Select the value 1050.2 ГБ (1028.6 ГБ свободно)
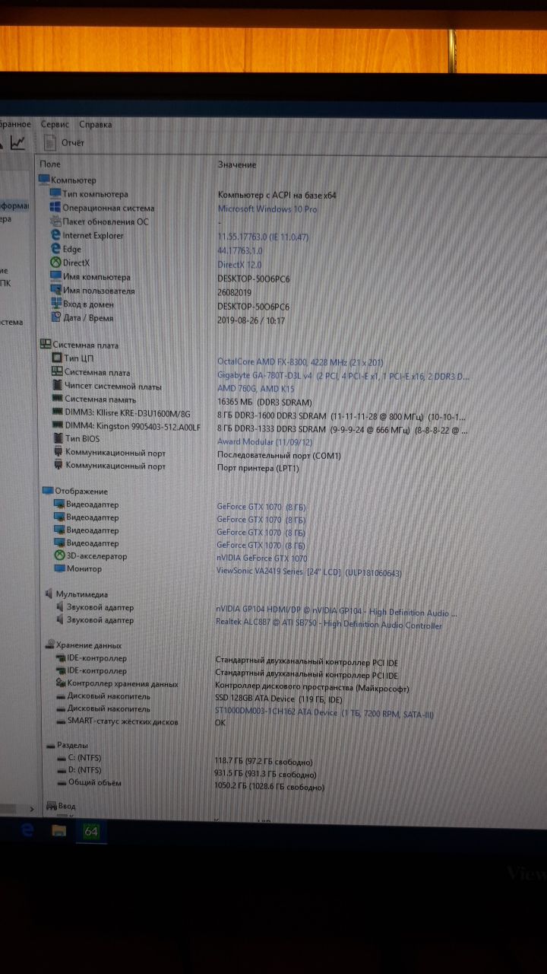 [269, 787]
